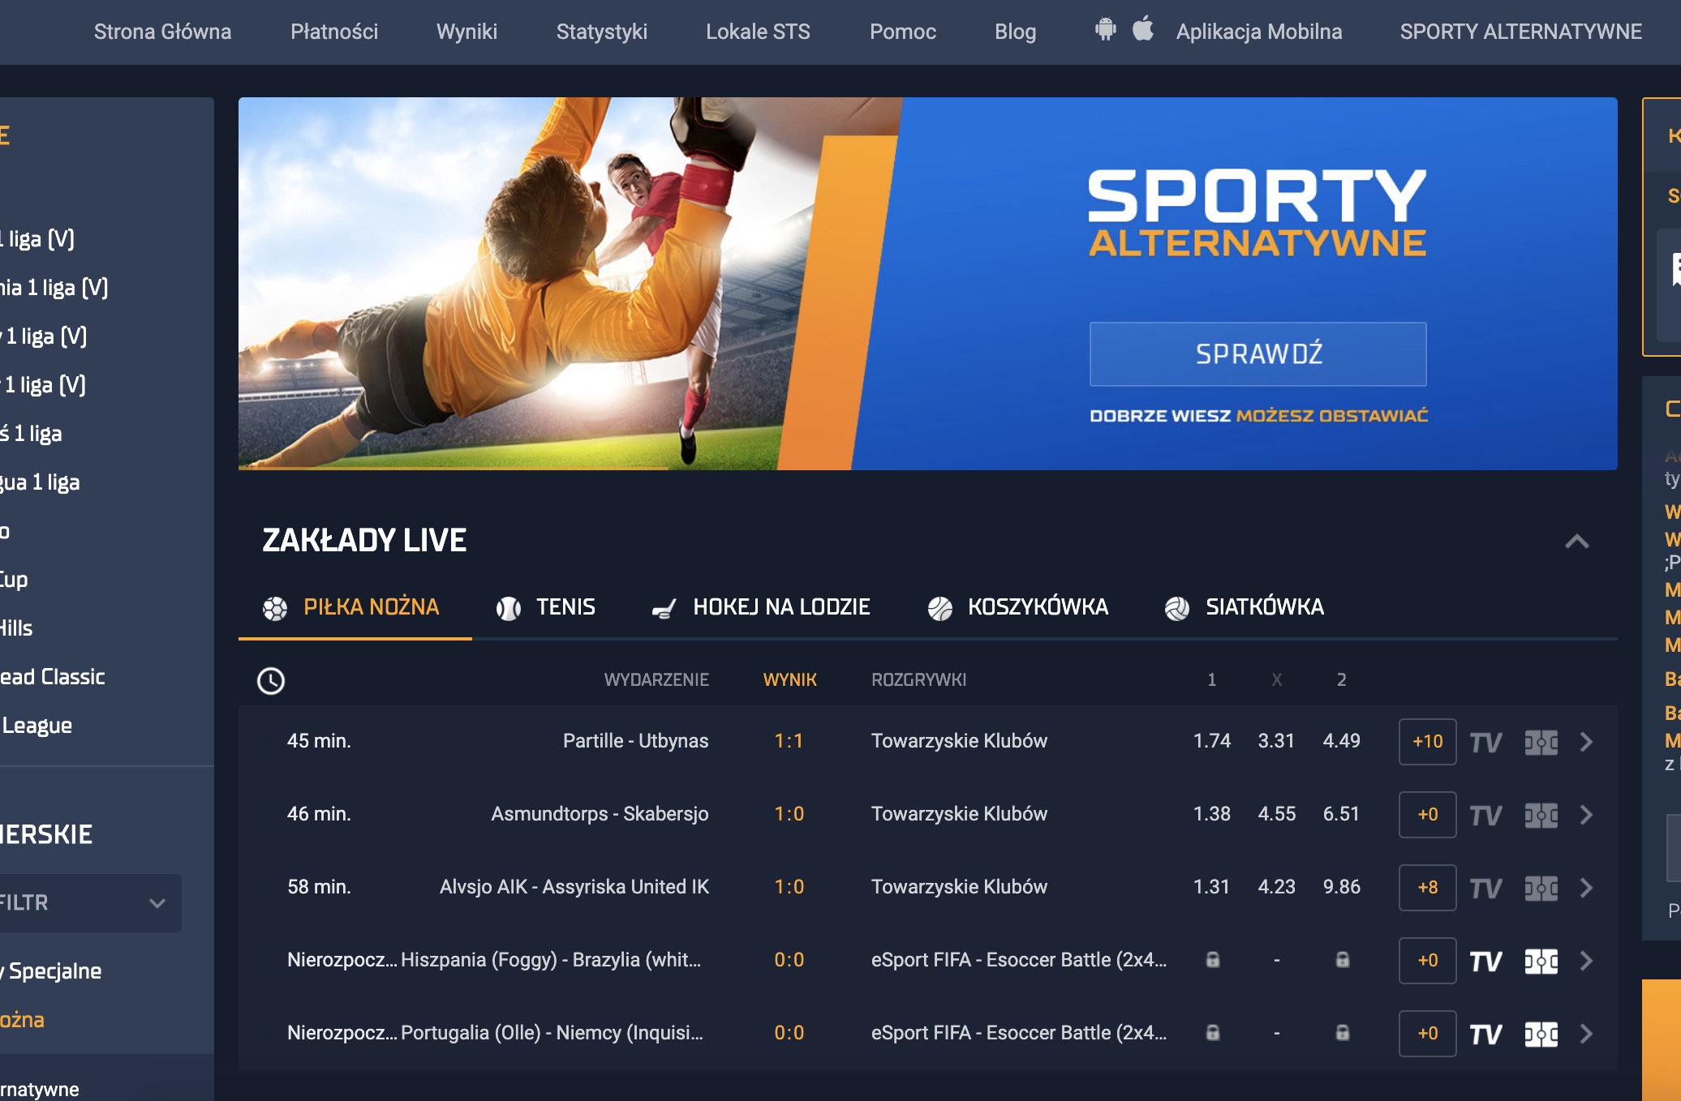Show +8 more bets for Alvsjo AIK
Viewport: 1681px width, 1101px height.
[x=1427, y=887]
